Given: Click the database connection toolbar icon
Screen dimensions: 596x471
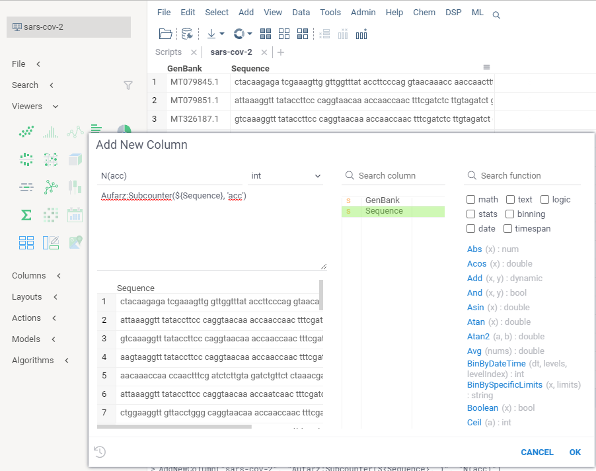Looking at the screenshot, I should pos(187,34).
